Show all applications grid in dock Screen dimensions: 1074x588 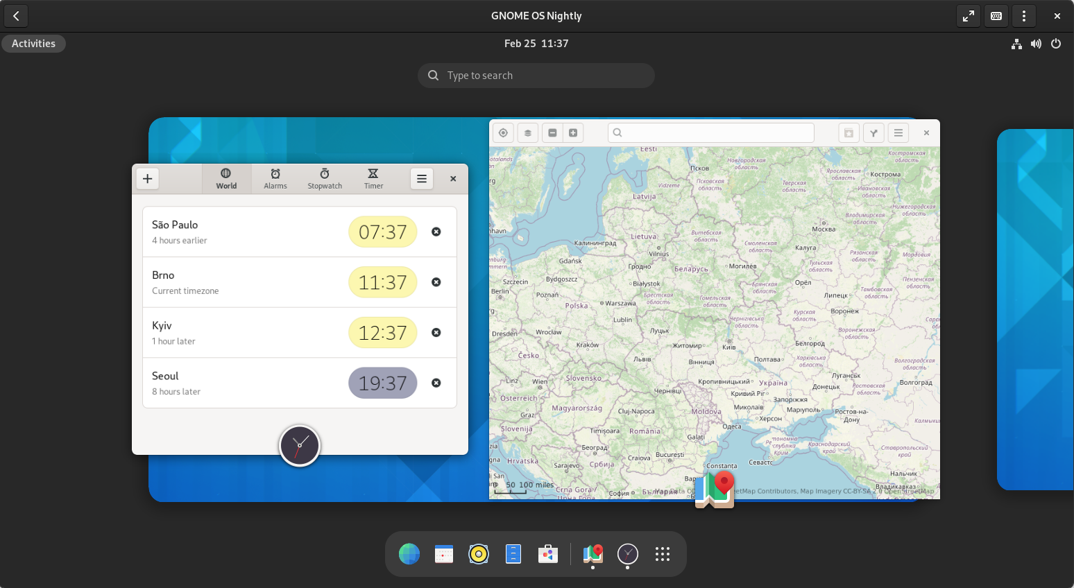click(x=662, y=554)
